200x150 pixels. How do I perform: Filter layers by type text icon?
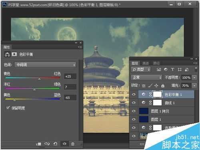click(172, 69)
